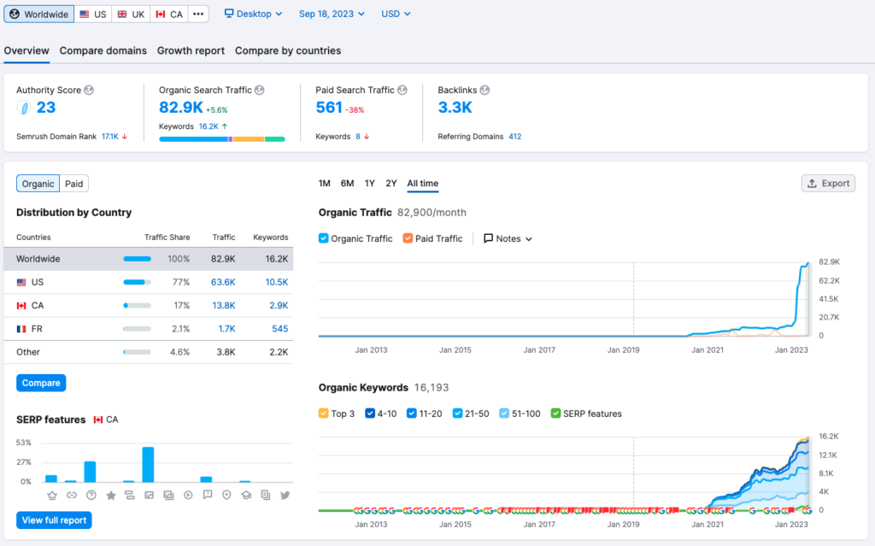Click the View full report button
The height and width of the screenshot is (546, 875).
coord(54,520)
